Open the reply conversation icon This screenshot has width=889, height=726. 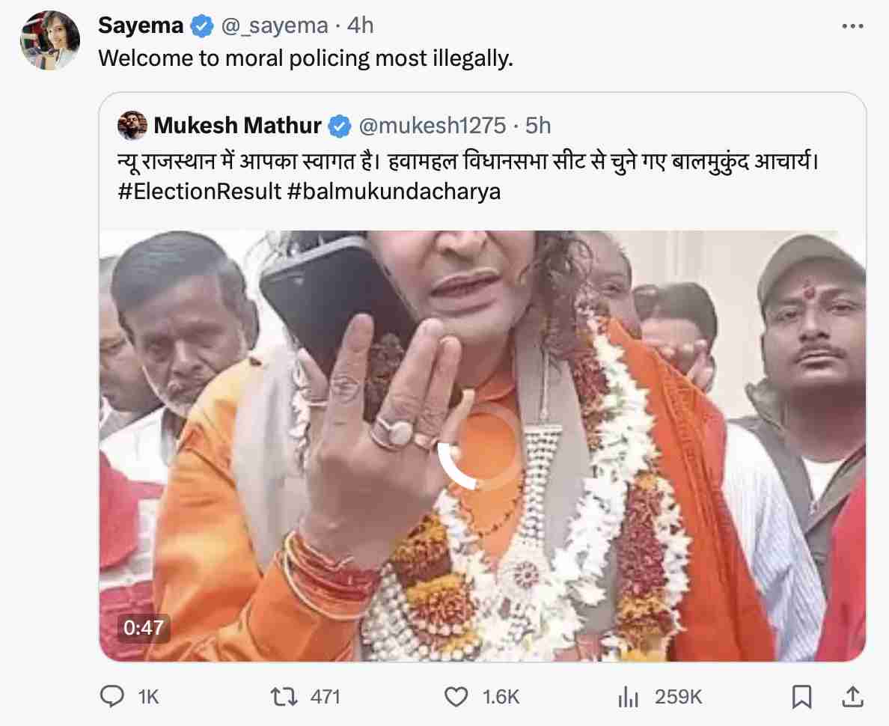click(112, 696)
